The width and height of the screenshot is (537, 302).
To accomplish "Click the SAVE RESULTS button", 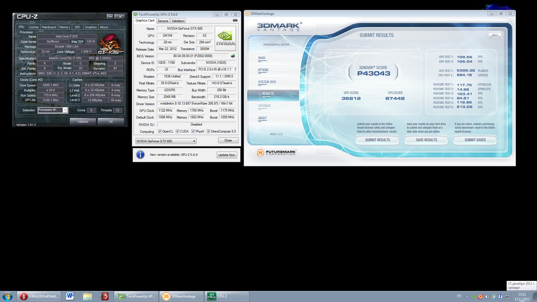I will tap(426, 140).
